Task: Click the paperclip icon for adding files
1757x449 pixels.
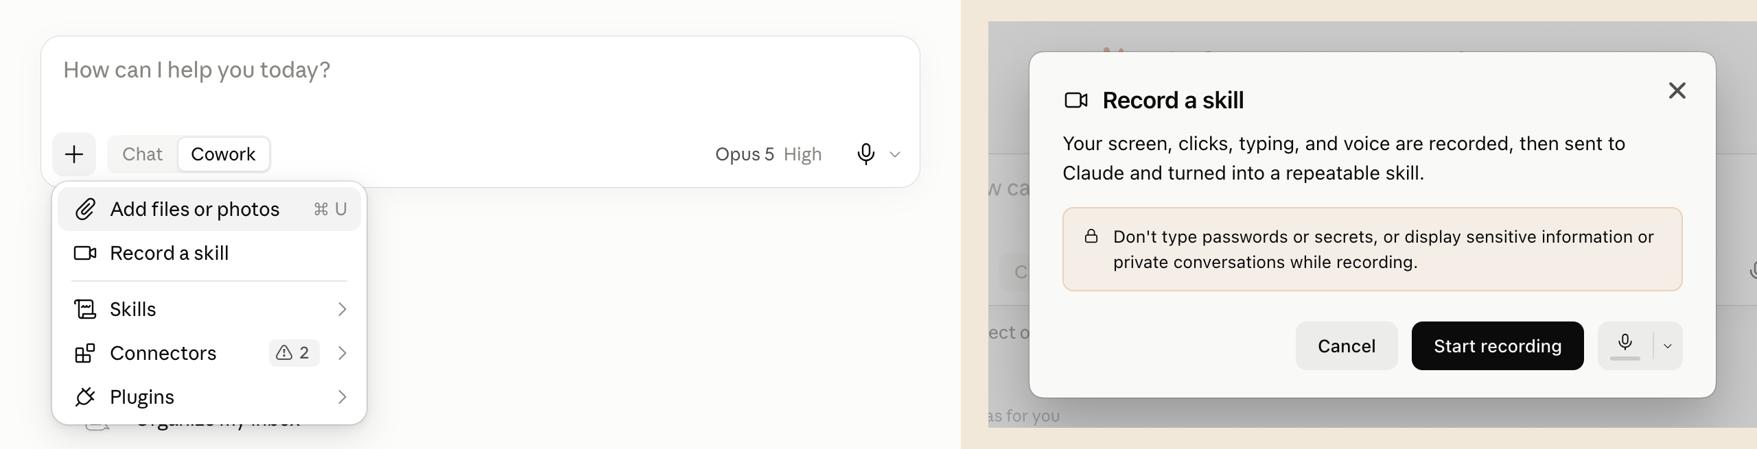Action: tap(85, 209)
